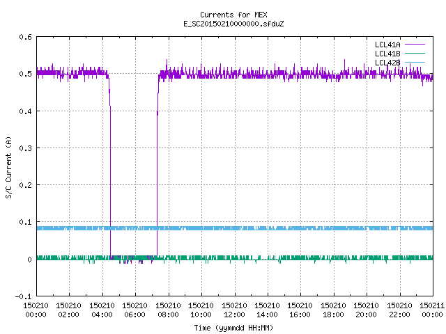Viewport: 446px width, 334px height.
Task: Click the x-axis label 'Time (yymmdd HH:MM)'
Action: click(233, 328)
